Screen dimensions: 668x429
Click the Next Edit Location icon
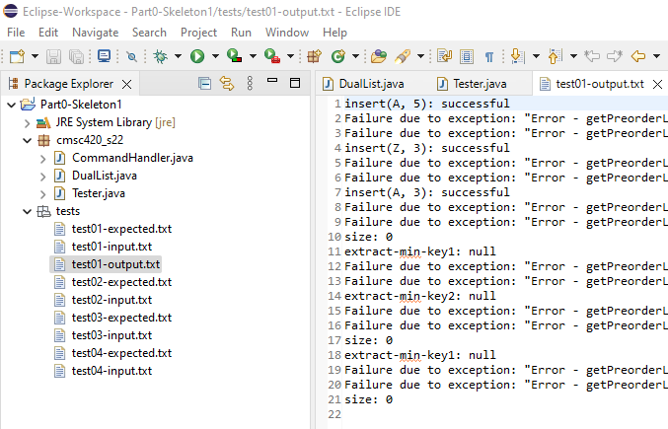click(x=615, y=56)
